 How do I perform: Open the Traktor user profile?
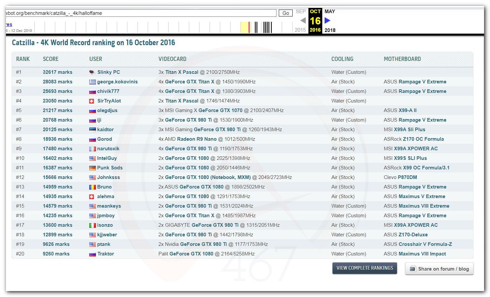click(x=105, y=254)
